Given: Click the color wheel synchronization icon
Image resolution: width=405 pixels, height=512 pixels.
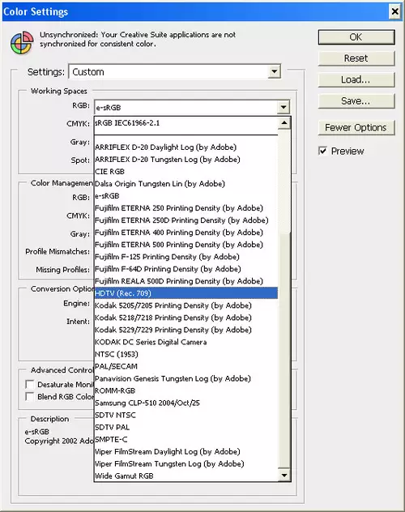Looking at the screenshot, I should [x=22, y=43].
